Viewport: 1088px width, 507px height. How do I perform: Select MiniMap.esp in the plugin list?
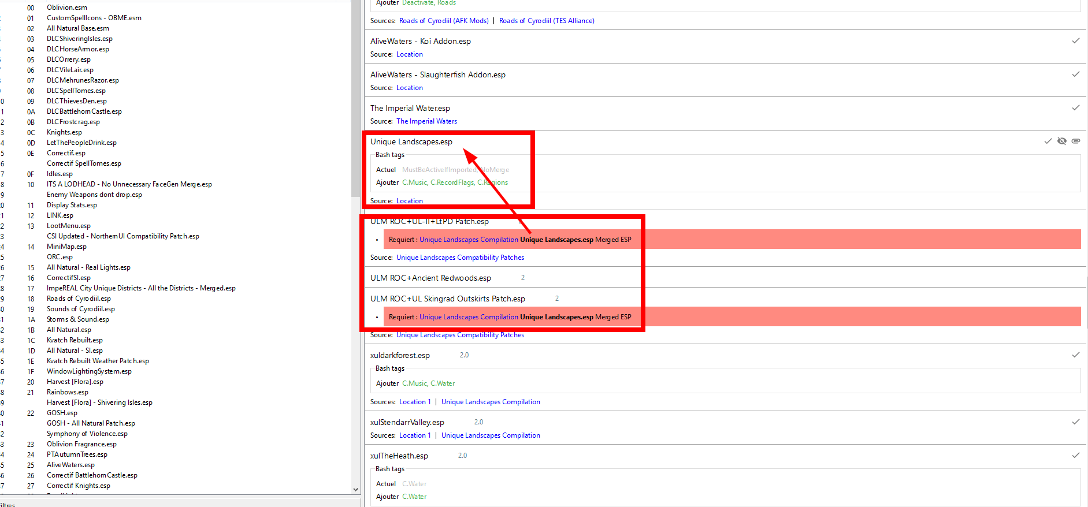(66, 247)
